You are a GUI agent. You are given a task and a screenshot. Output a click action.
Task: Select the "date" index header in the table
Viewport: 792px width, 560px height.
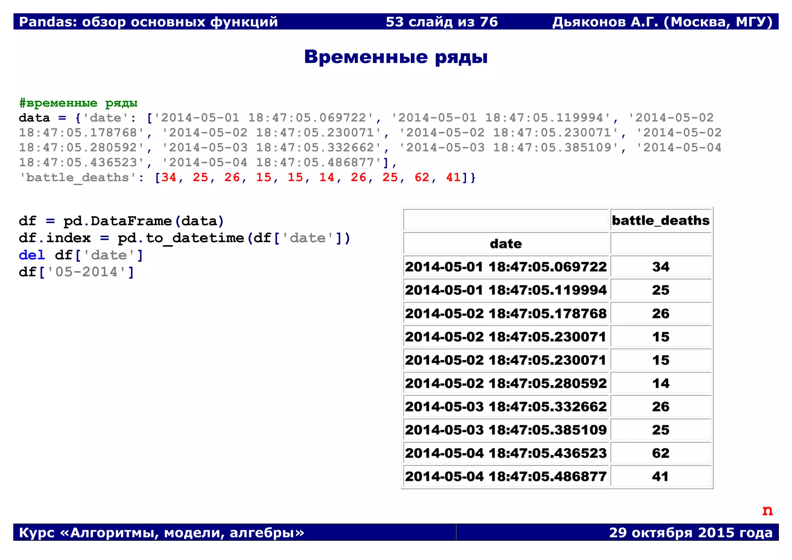[506, 244]
